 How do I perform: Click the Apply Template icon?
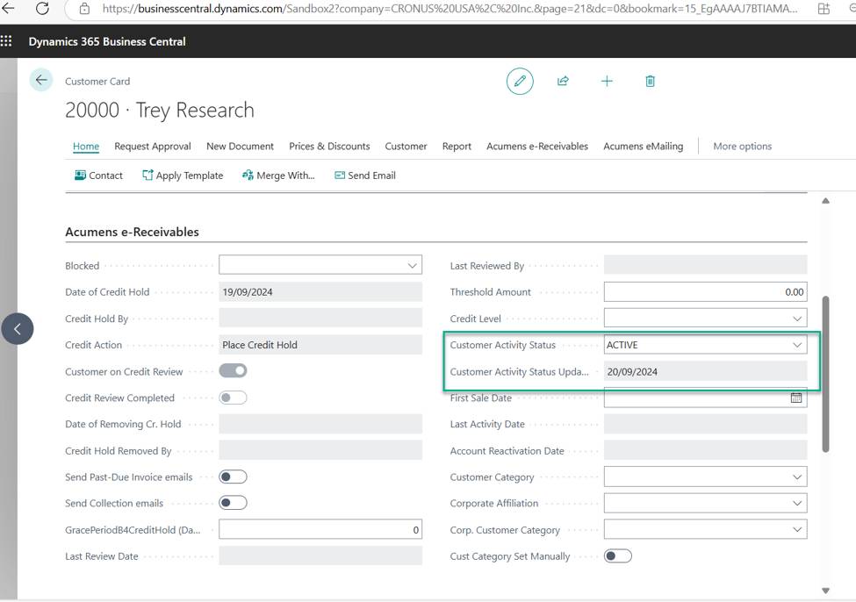click(x=147, y=176)
